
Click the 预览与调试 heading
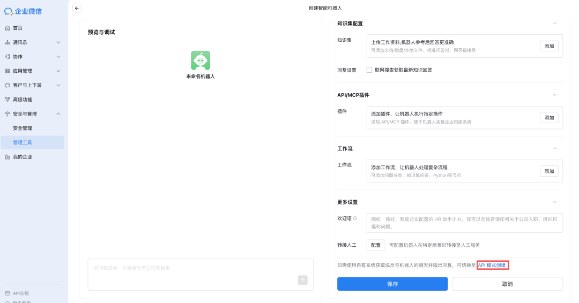tap(101, 33)
